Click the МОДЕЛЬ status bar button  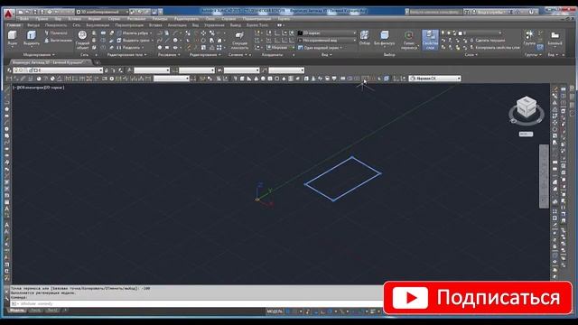point(275,311)
